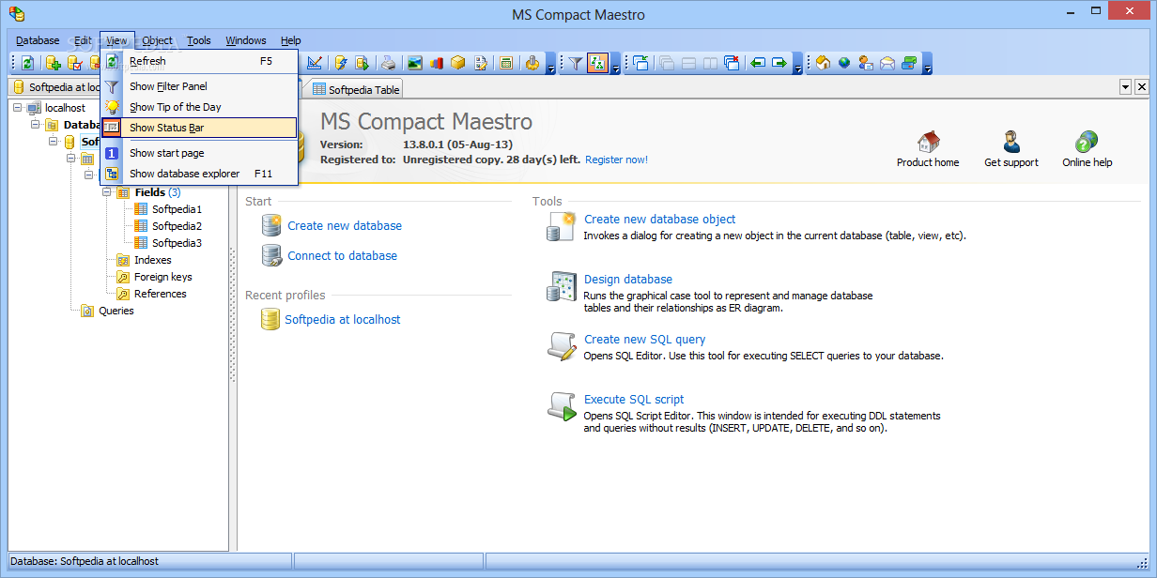Screen dimensions: 1157x578
Task: Click the Create new database link
Action: [345, 226]
